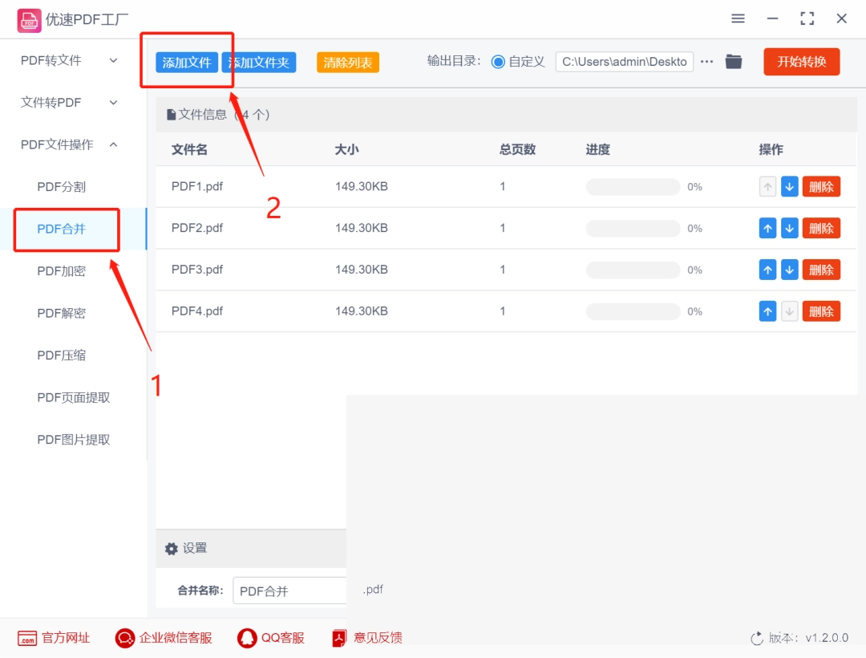Screen dimensions: 866x658
Task: Click the greyed-out up arrow in PDF1.pdf row
Action: [x=767, y=187]
